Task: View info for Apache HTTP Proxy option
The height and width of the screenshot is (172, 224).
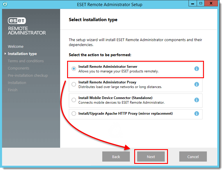Action: pos(197,114)
